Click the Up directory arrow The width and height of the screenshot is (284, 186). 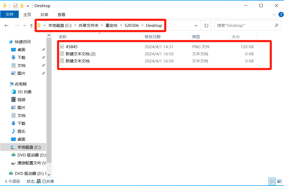tap(31, 26)
